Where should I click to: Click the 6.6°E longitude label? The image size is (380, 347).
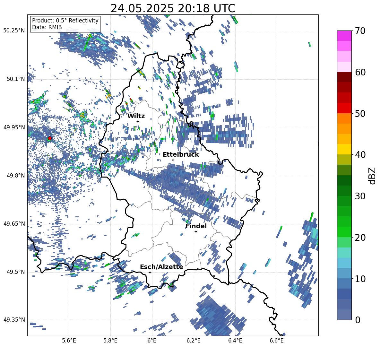(277, 341)
